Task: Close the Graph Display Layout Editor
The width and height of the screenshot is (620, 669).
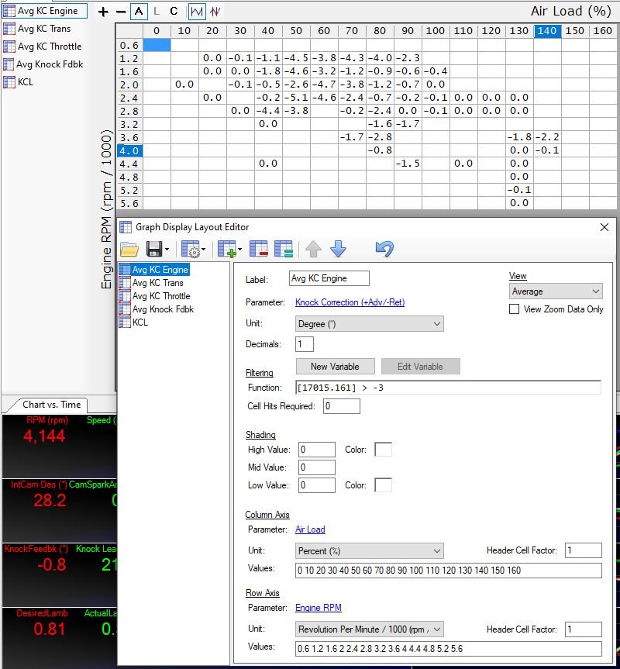Action: (604, 227)
